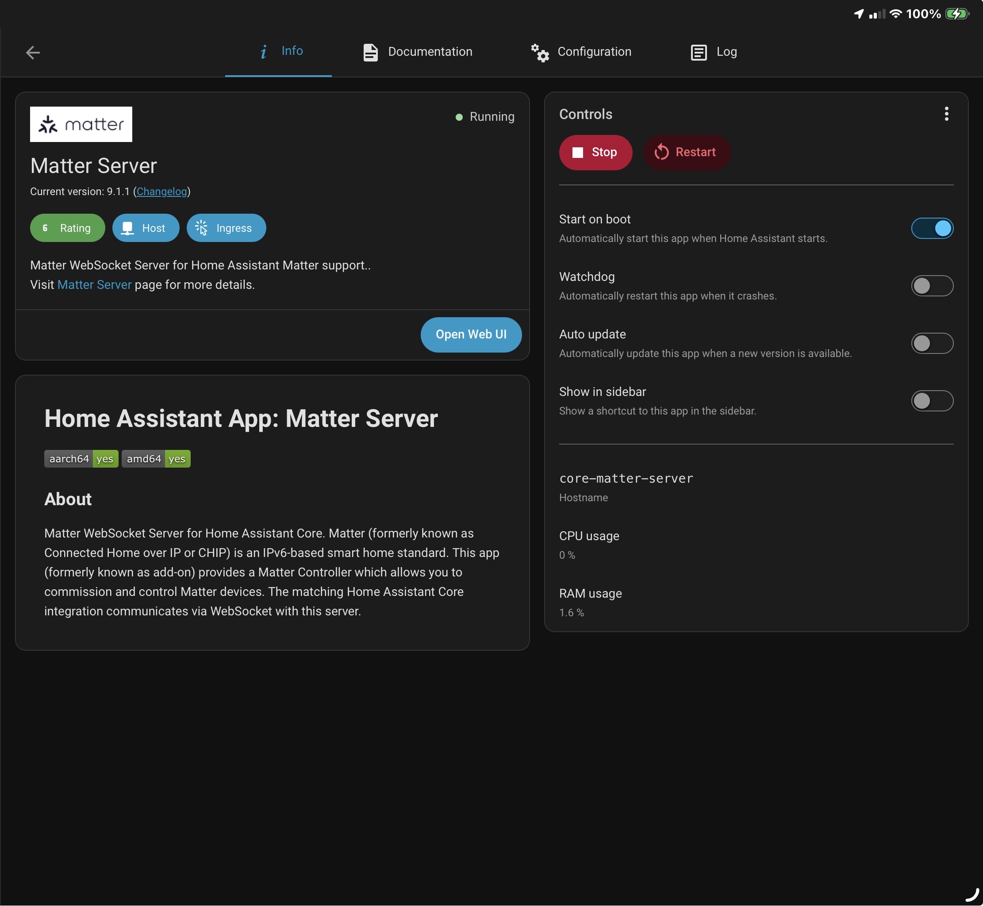This screenshot has height=906, width=983.
Task: Click the rating number 6 badge
Action: click(45, 228)
